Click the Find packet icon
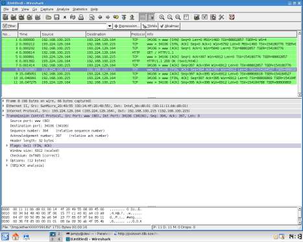Viewport: 303px width, 242px height. click(x=91, y=18)
